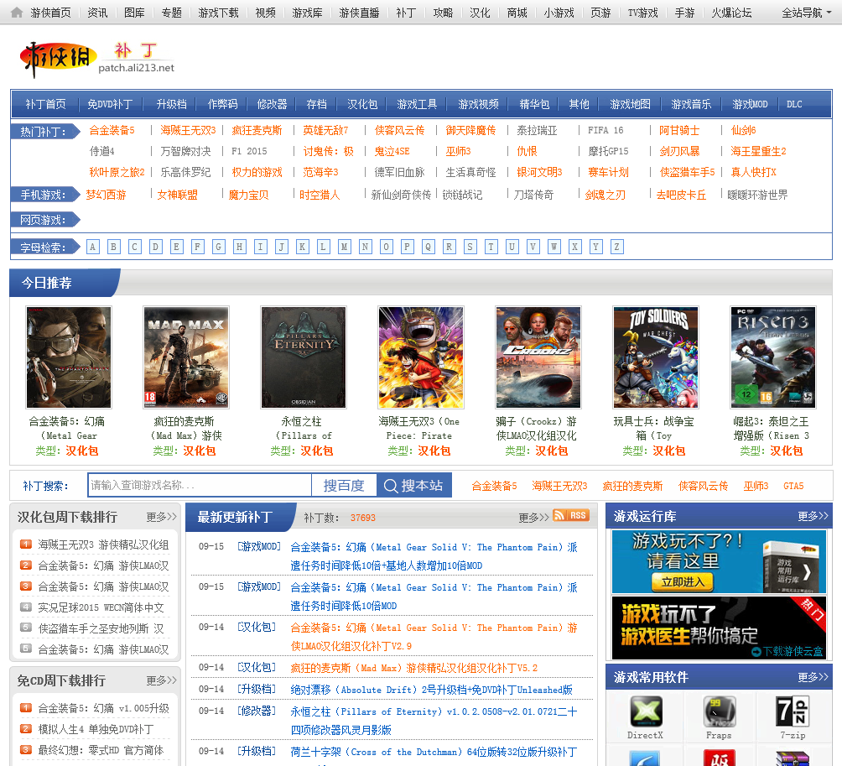Click letter G in 字母检索
The width and height of the screenshot is (842, 766).
click(218, 247)
